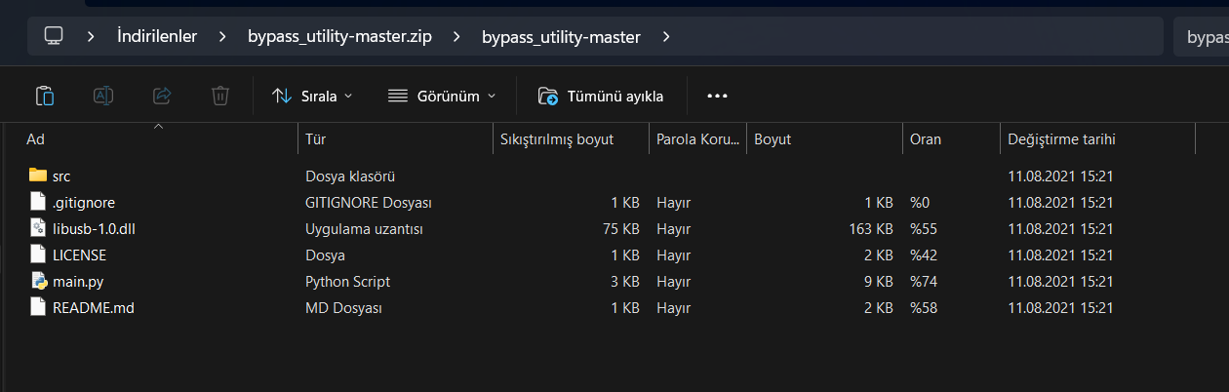Click in the search box at top right
The image size is (1229, 392).
[x=1201, y=37]
